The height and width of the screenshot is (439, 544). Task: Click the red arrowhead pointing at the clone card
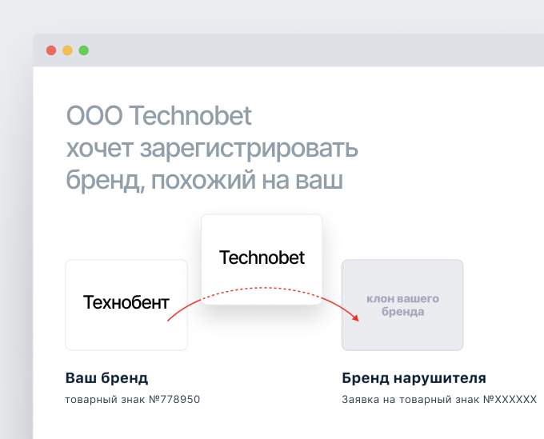[x=354, y=317]
